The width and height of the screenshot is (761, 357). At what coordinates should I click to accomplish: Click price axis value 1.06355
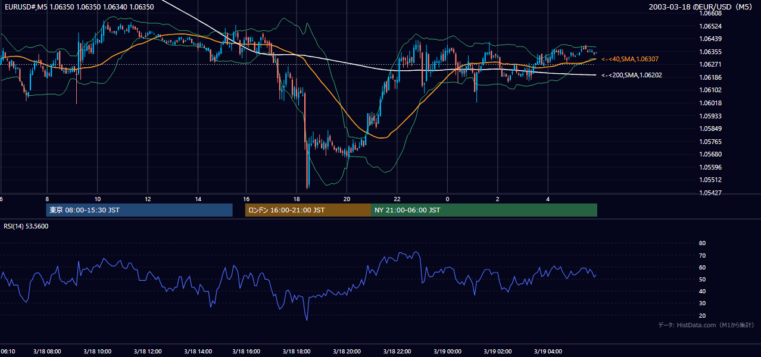pyautogui.click(x=710, y=52)
